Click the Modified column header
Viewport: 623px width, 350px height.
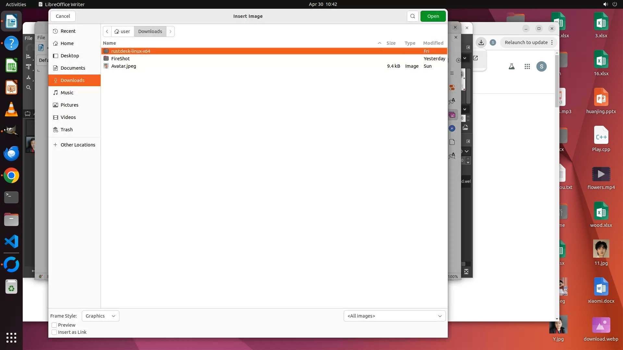click(x=433, y=43)
